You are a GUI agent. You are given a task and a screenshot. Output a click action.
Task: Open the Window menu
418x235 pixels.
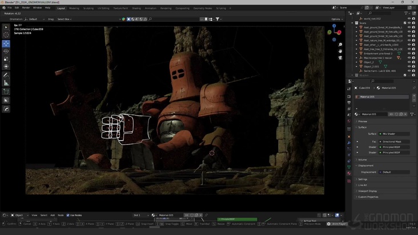point(37,8)
